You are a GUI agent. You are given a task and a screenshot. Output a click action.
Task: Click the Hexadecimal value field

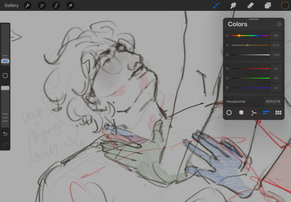tap(273, 101)
